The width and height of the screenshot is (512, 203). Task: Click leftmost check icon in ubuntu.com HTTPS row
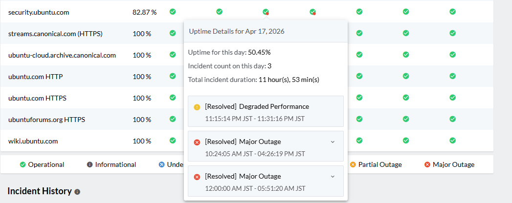pos(173,98)
